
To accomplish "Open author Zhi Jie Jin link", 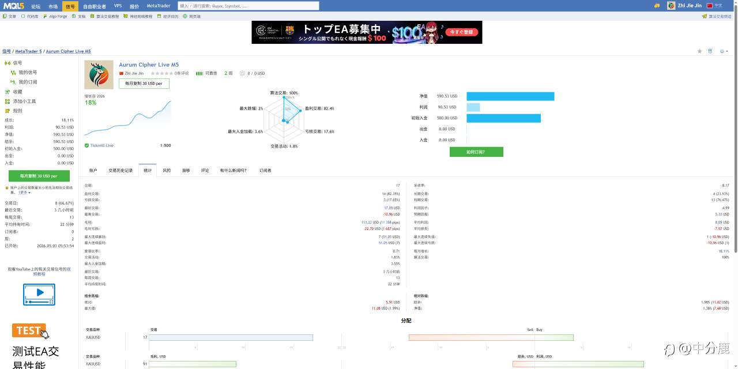I will point(134,73).
